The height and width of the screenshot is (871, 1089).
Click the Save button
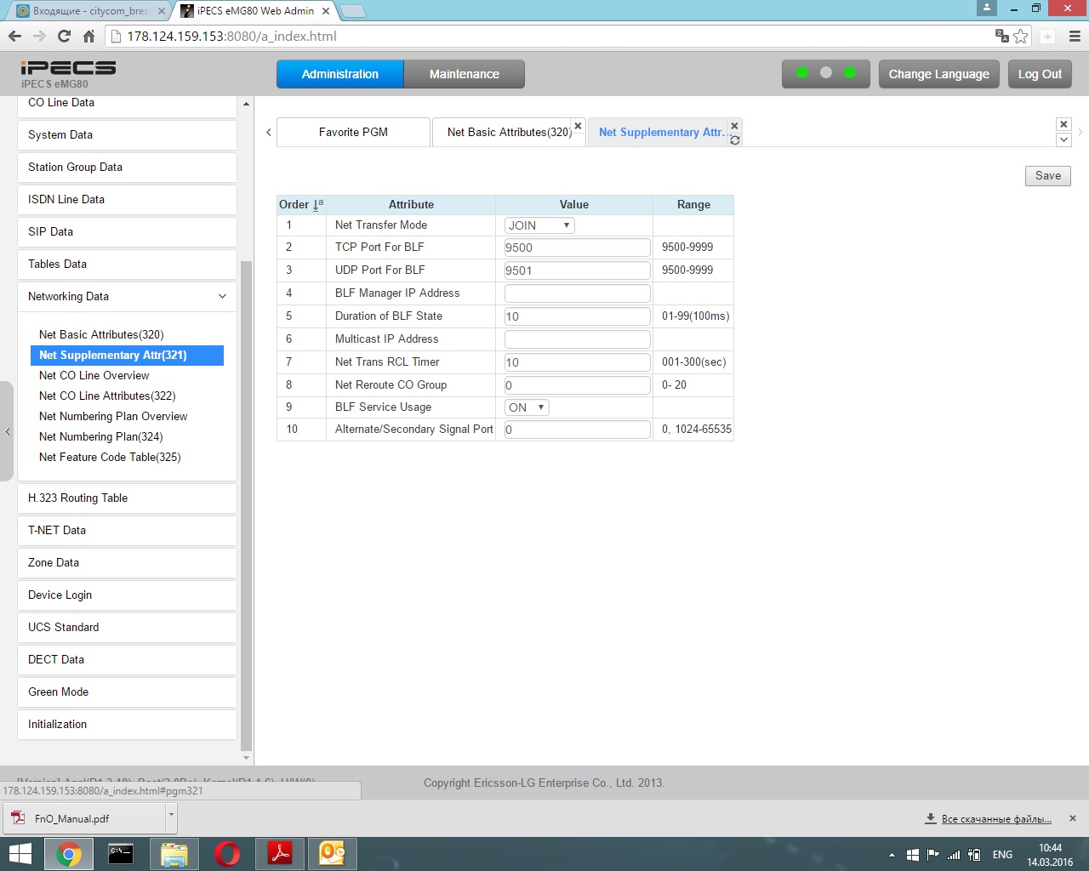point(1047,175)
